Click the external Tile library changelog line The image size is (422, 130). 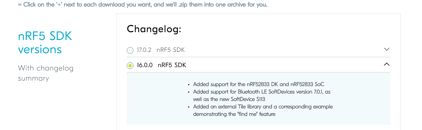click(x=263, y=110)
